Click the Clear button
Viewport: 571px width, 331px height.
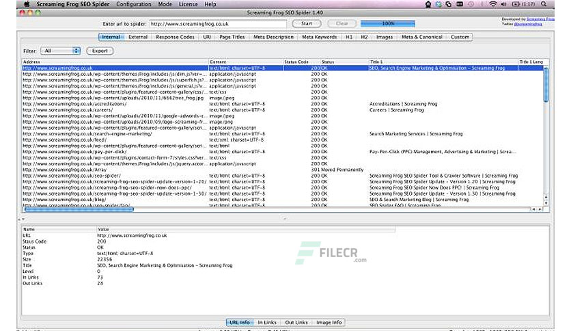coord(342,23)
